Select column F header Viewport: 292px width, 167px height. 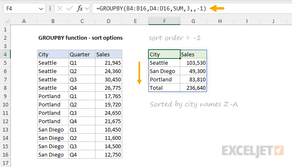164,21
